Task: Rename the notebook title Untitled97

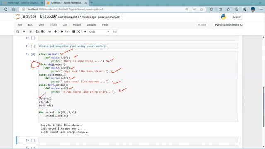Action: 48,17
